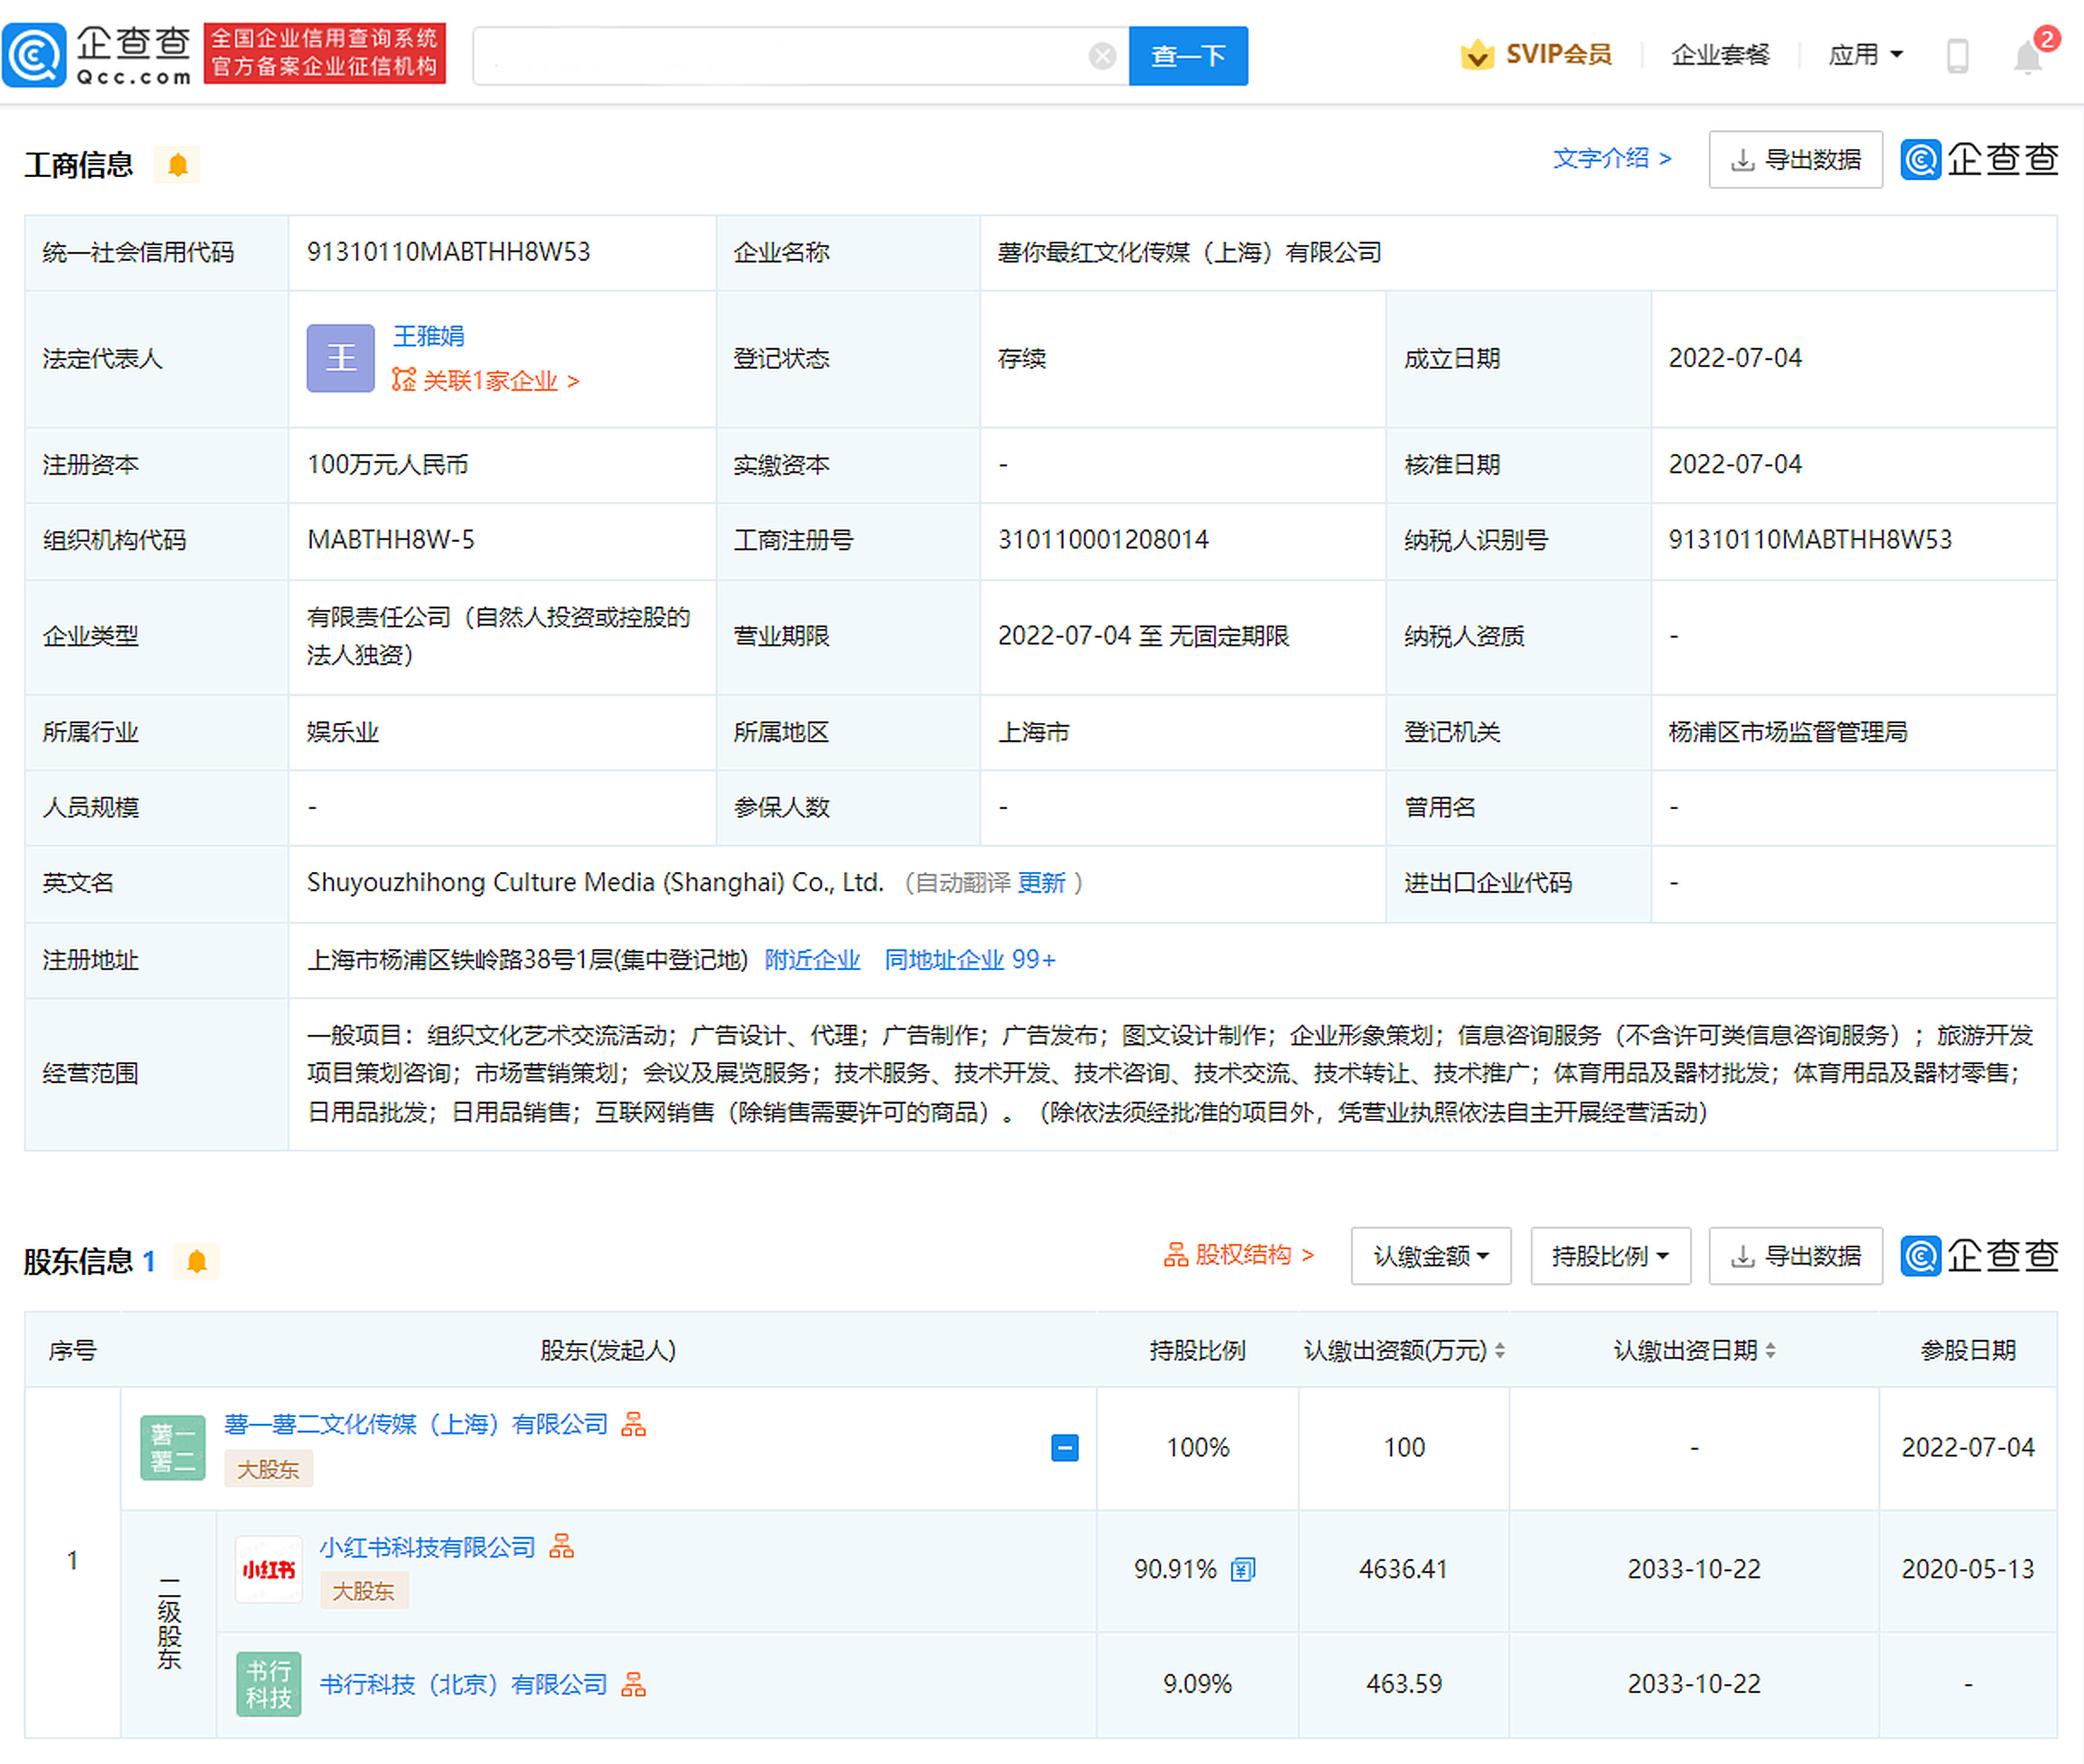Viewport: 2084px width, 1764px height.
Task: Click 2020-05-13 参股日期 cell
Action: click(x=1967, y=1569)
